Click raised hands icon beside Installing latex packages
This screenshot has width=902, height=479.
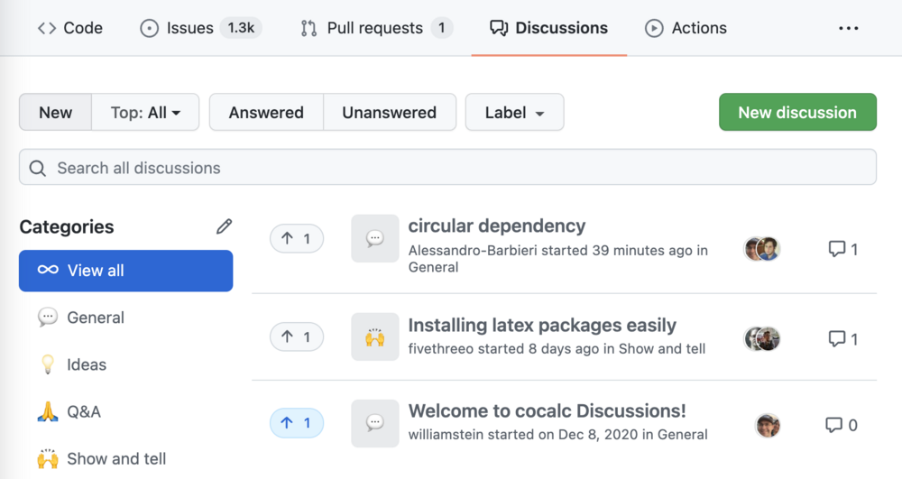point(374,337)
